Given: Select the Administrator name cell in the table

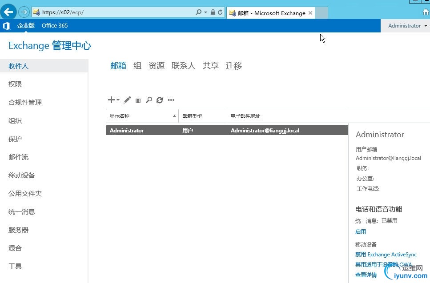Looking at the screenshot, I should pyautogui.click(x=127, y=131).
